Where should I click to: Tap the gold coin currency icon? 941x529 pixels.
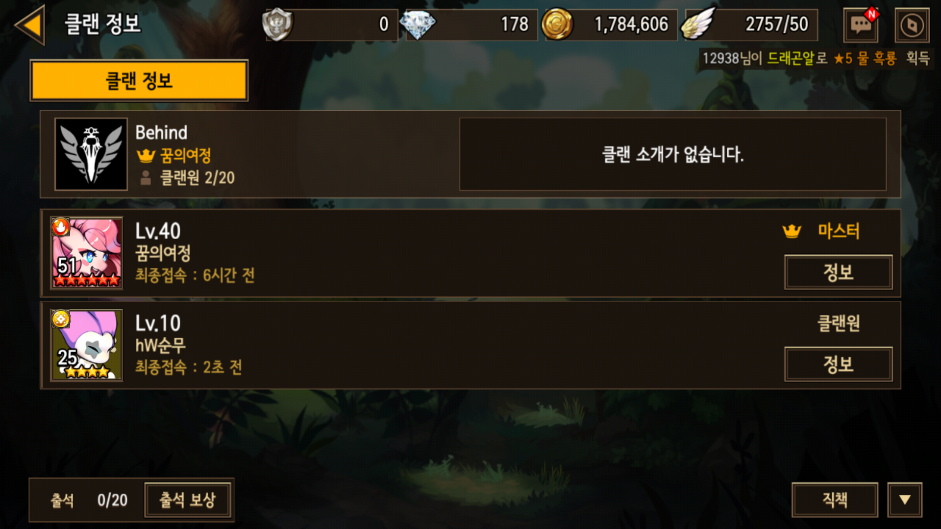tap(557, 24)
